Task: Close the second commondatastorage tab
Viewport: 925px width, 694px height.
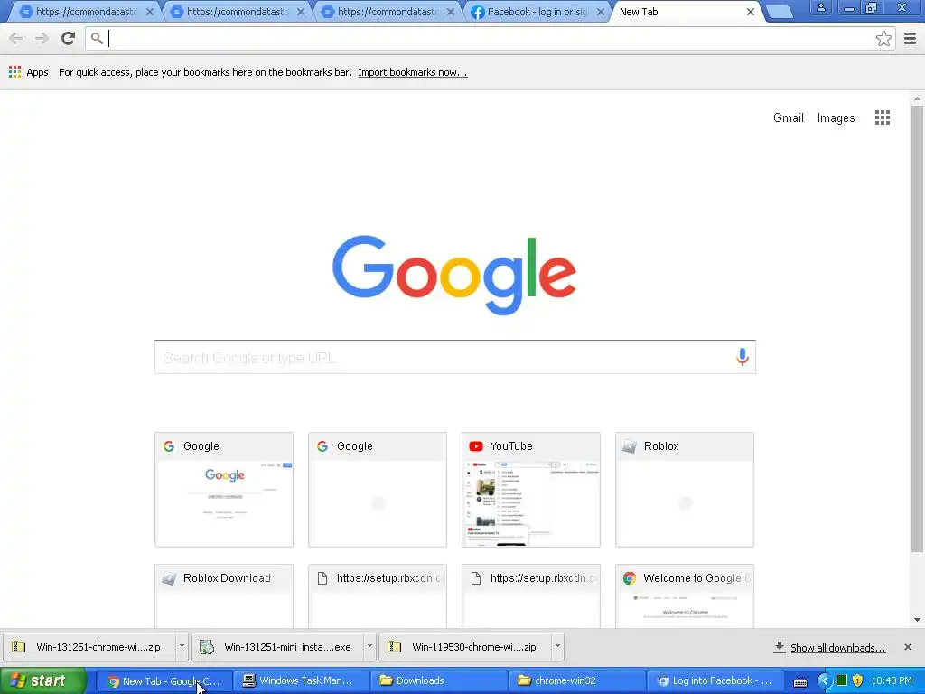Action: tap(300, 12)
